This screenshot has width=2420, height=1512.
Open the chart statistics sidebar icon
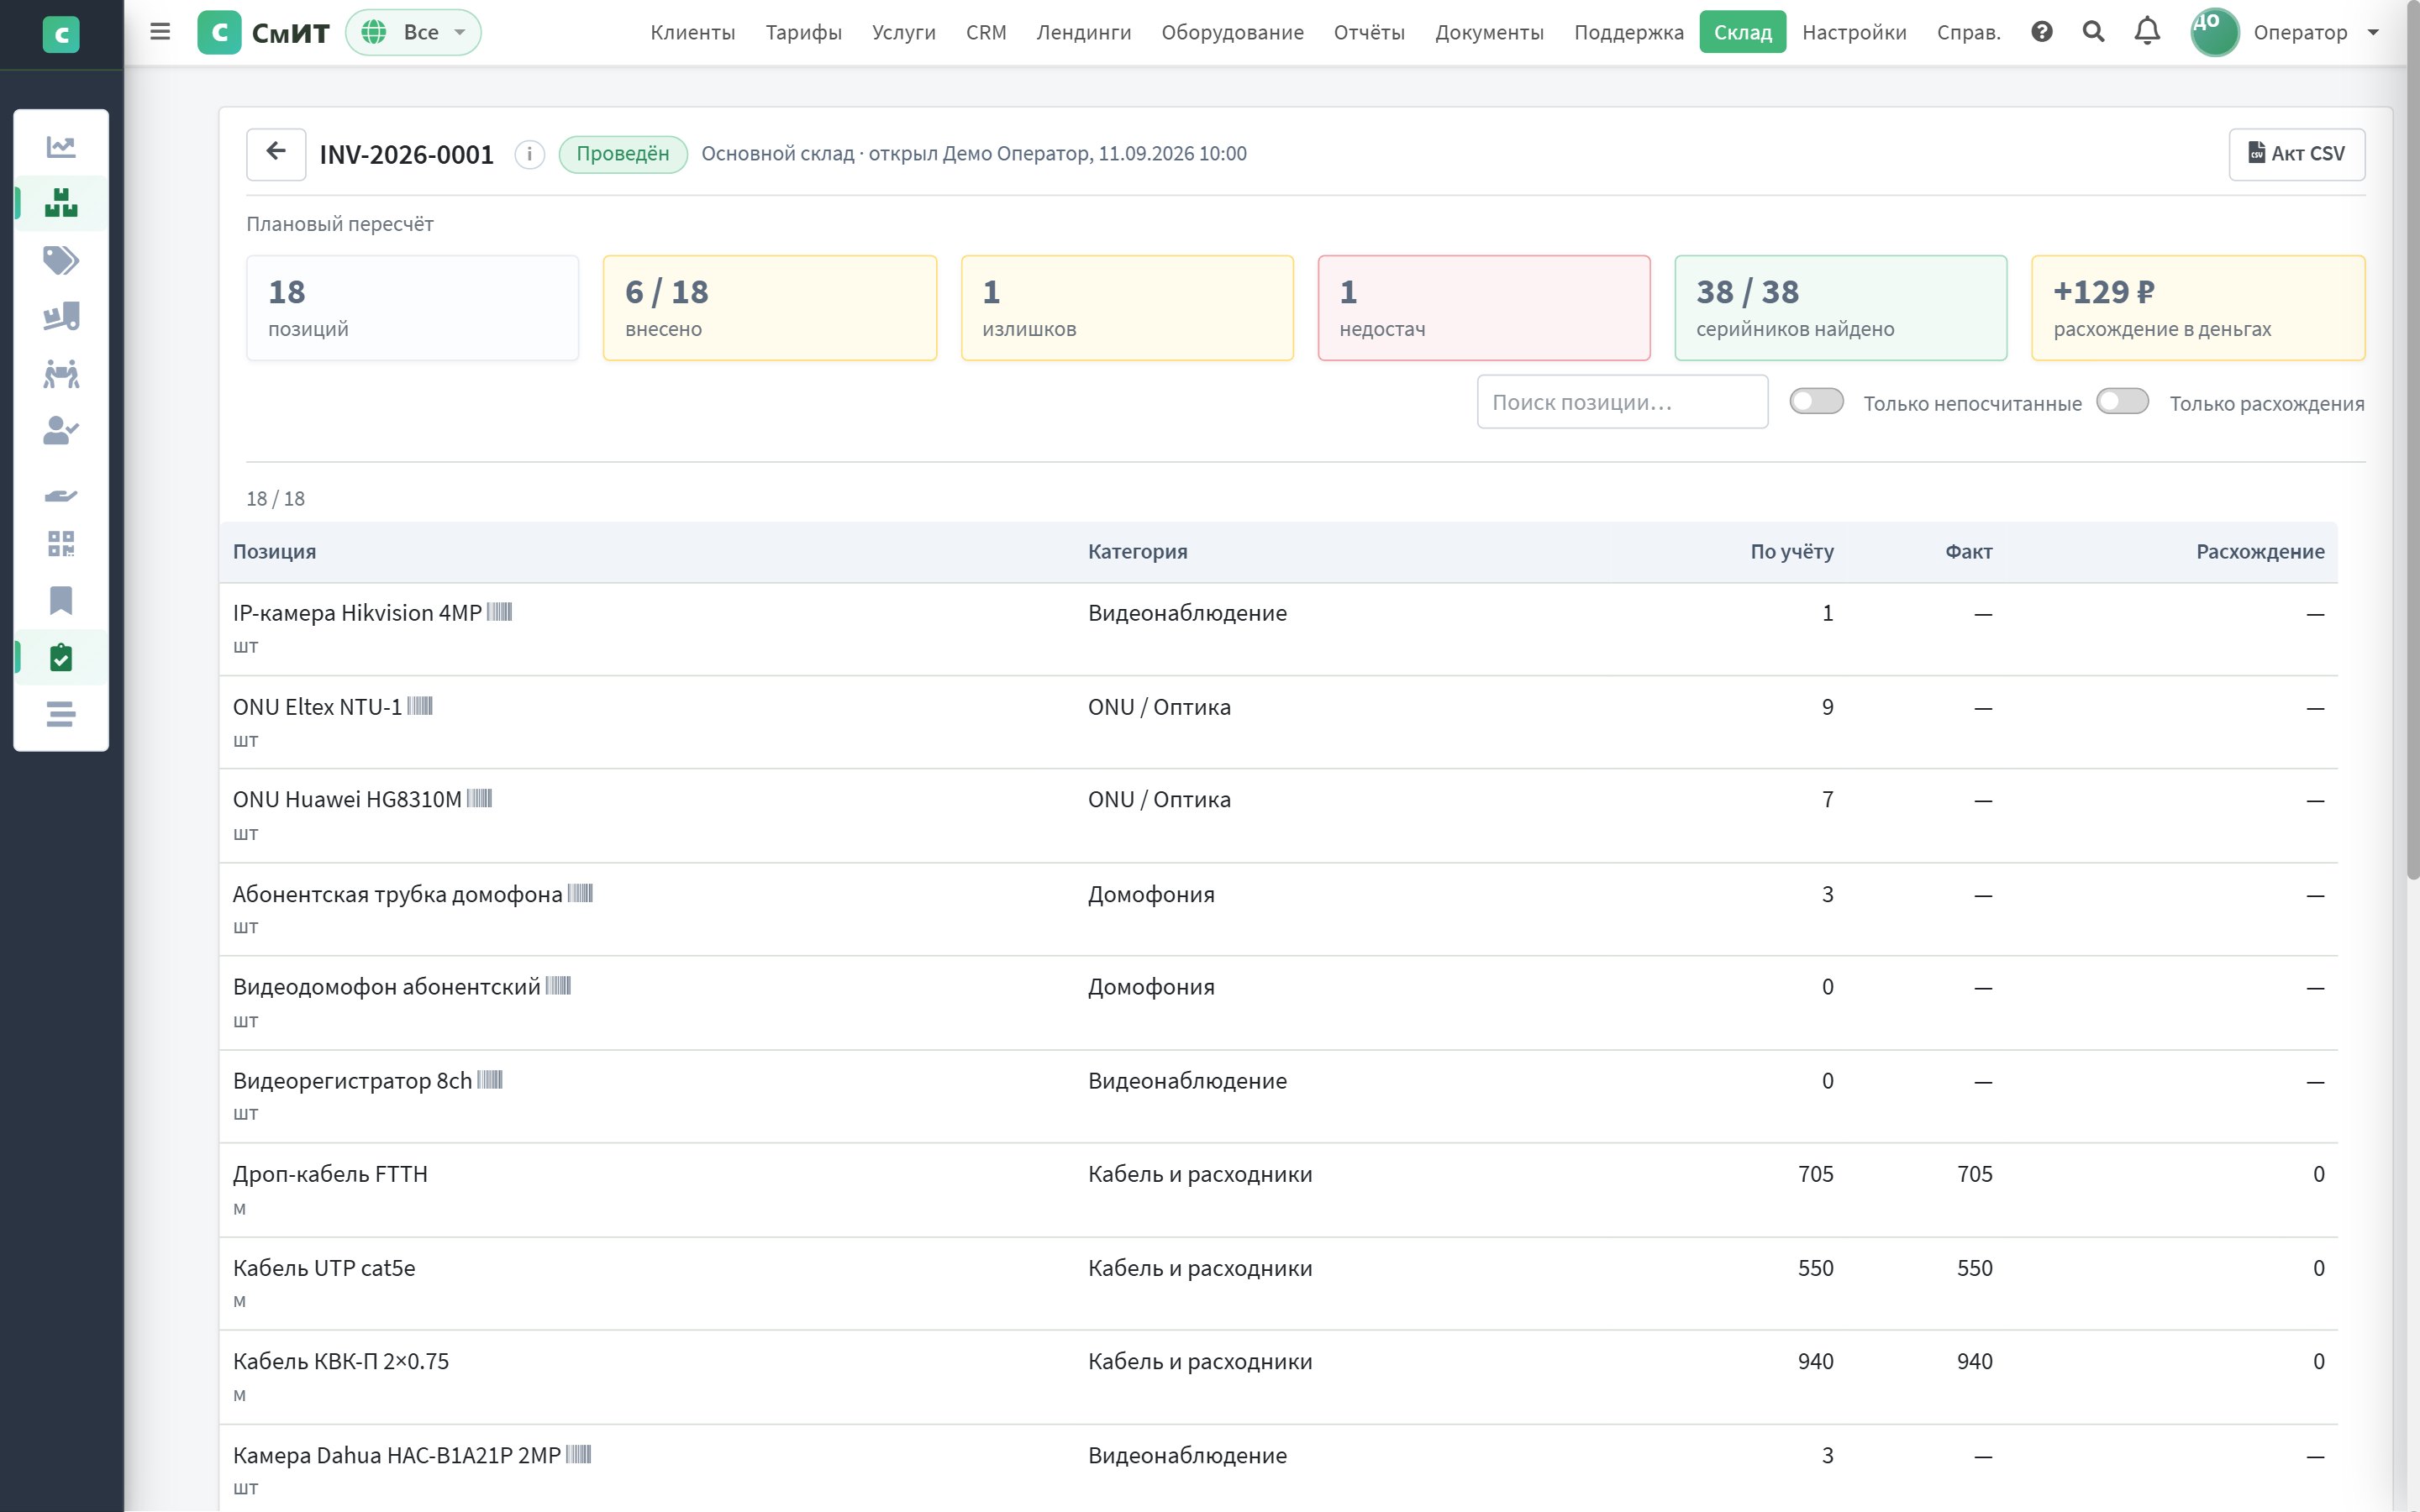pyautogui.click(x=61, y=147)
